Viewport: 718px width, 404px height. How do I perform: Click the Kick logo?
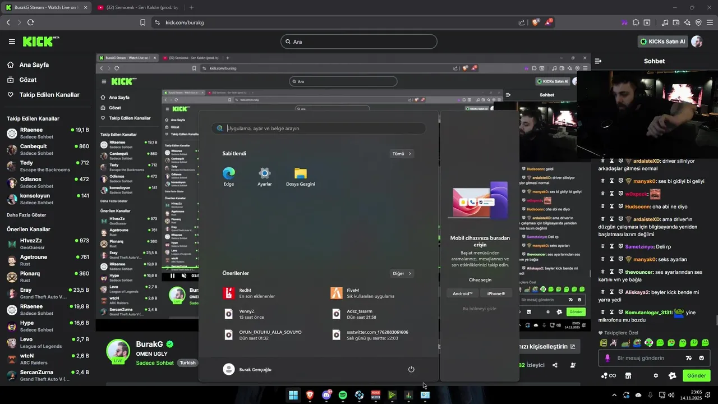[40, 42]
